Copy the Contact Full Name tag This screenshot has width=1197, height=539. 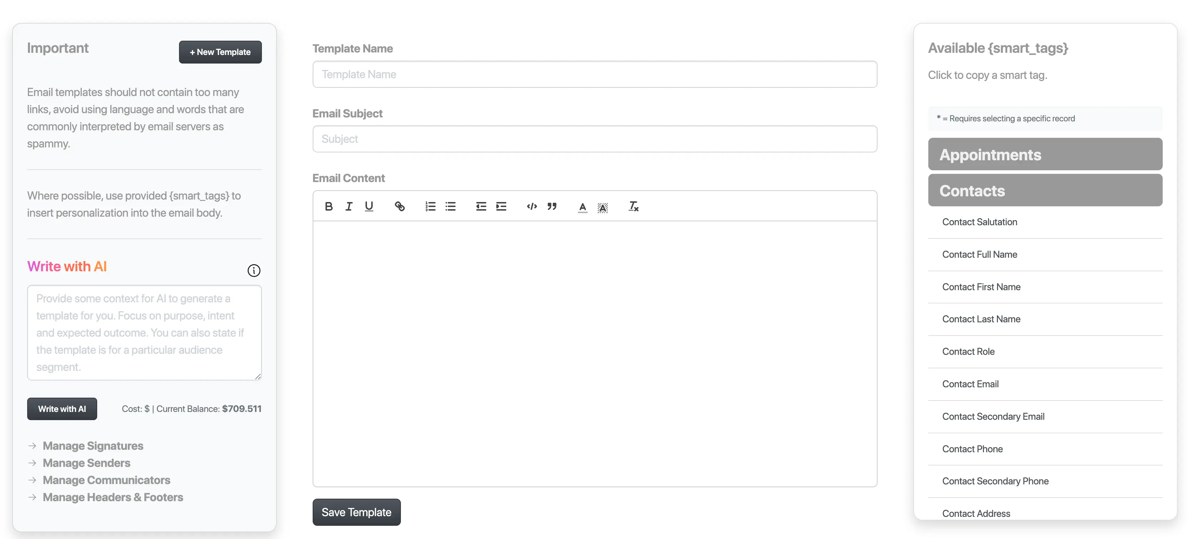coord(1045,255)
